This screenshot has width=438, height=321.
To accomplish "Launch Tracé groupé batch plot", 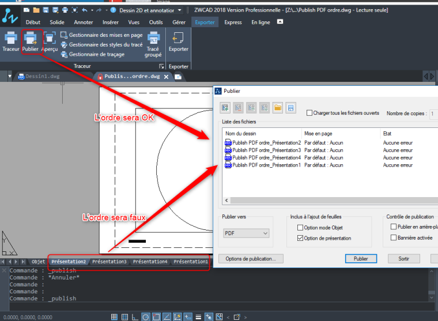I will tap(153, 44).
